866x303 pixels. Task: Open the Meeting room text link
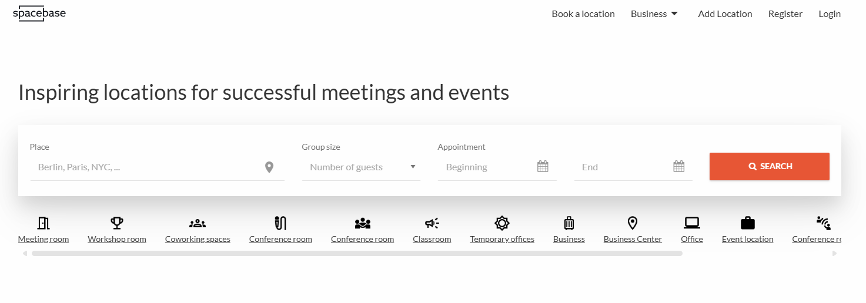[44, 239]
